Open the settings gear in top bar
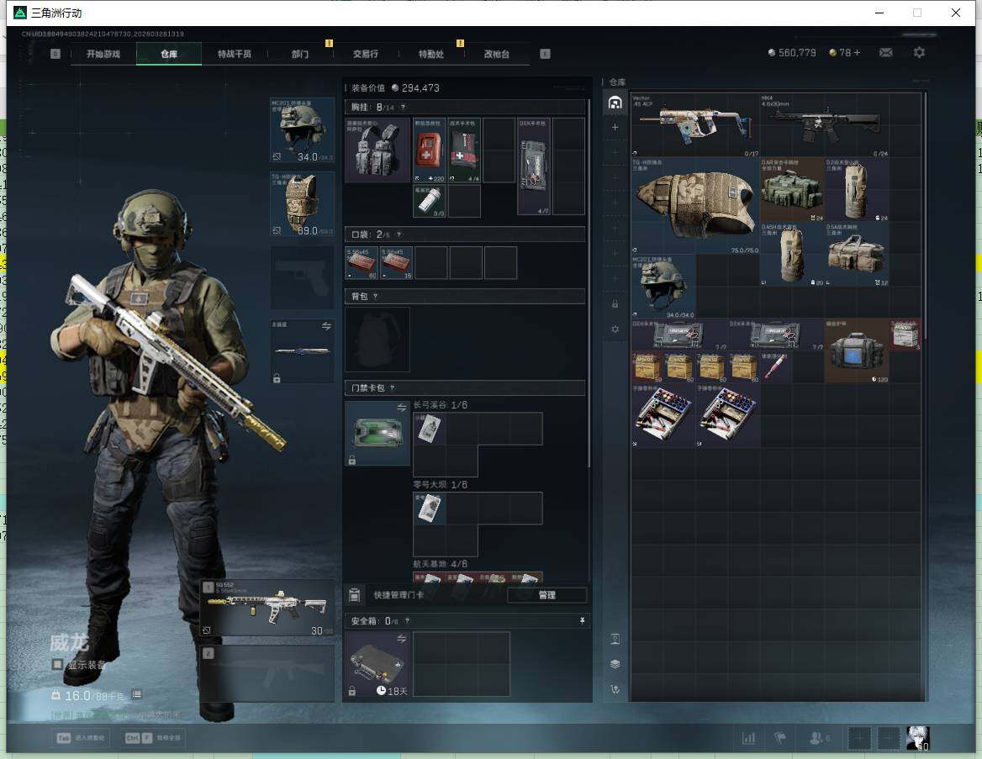The height and width of the screenshot is (759, 982). click(x=919, y=53)
